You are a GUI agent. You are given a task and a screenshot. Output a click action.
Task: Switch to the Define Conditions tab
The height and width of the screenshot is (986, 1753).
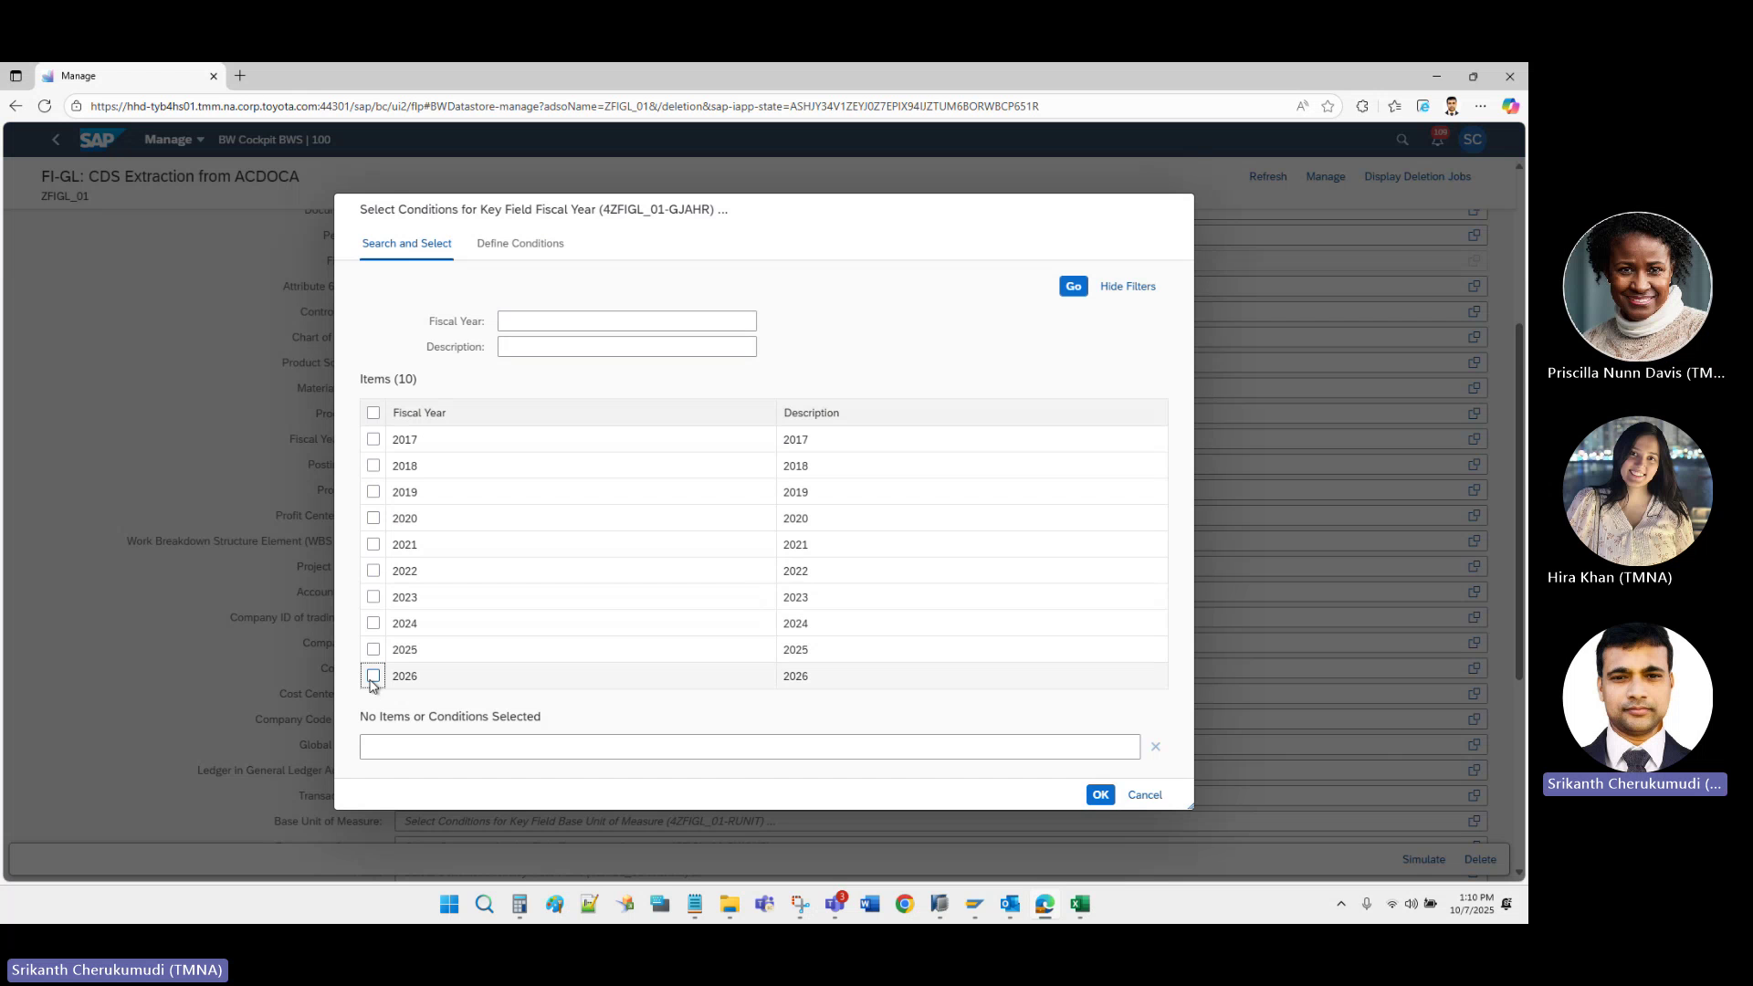[520, 243]
